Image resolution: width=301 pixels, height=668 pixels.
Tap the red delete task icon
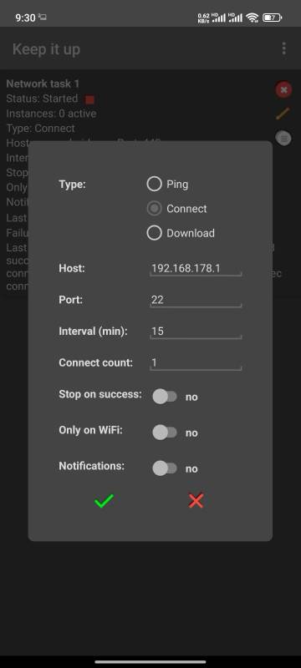(283, 90)
